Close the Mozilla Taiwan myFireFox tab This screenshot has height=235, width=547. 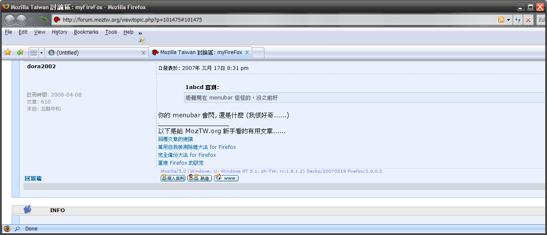point(247,52)
